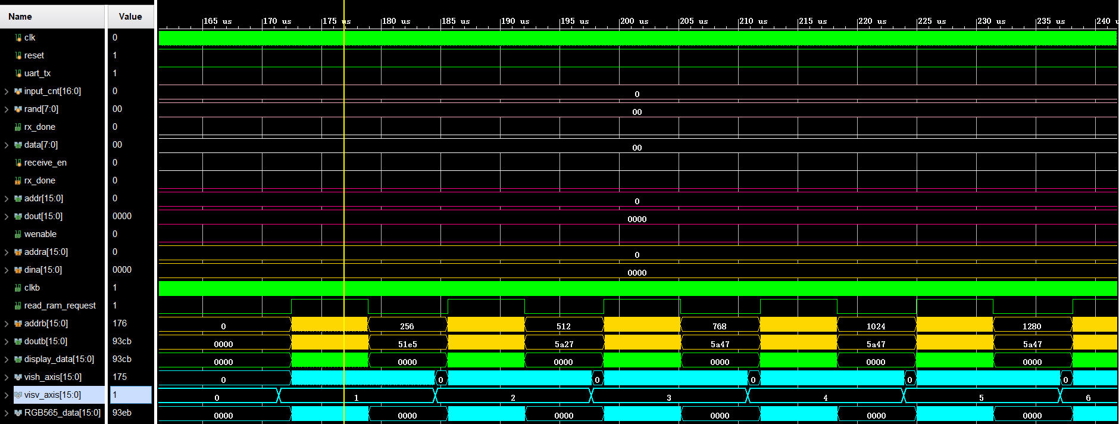Click the Value column header
The width and height of the screenshot is (1119, 424).
click(x=130, y=17)
